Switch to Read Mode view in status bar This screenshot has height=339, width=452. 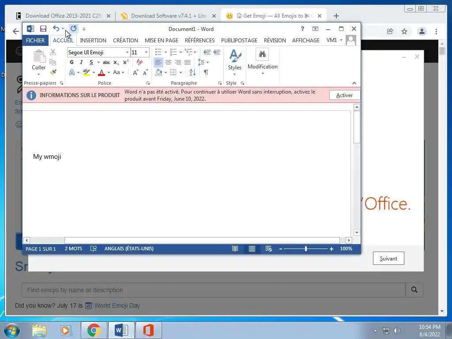pyautogui.click(x=235, y=249)
